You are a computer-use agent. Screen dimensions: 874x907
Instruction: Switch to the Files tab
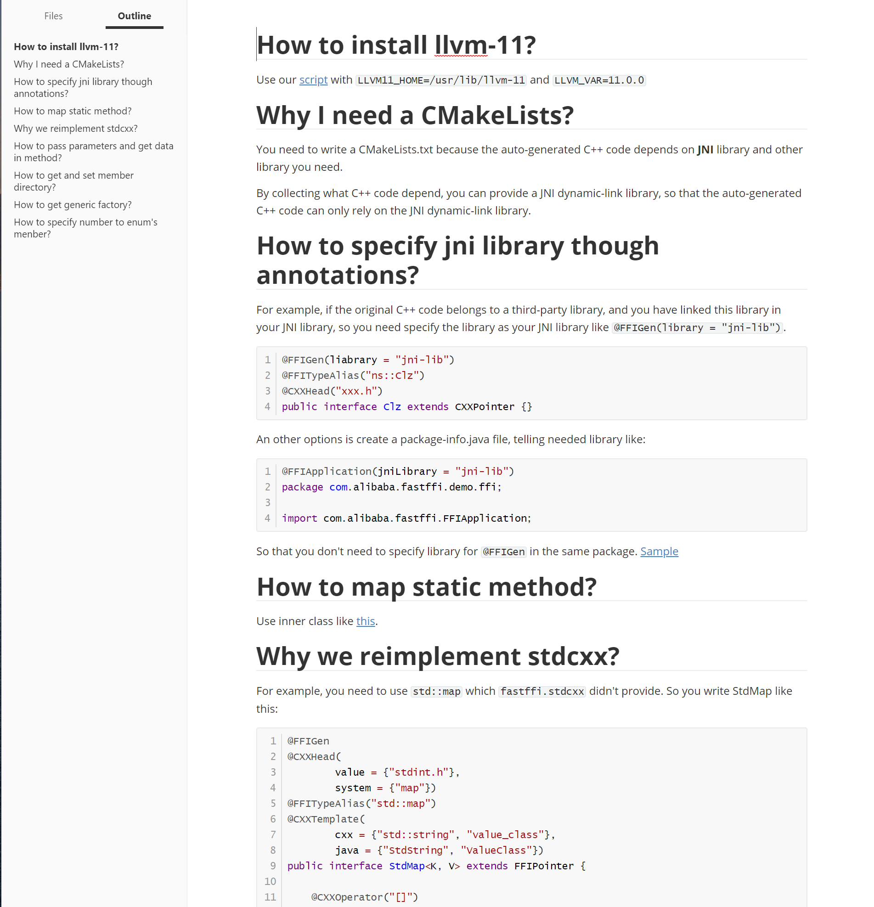[53, 16]
